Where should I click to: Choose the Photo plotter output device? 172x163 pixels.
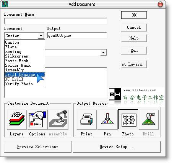(x=128, y=119)
